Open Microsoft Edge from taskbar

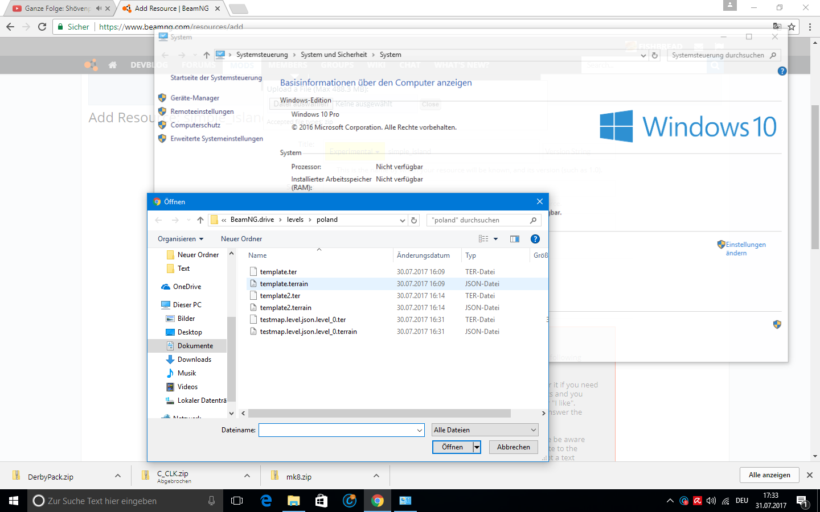tap(266, 501)
